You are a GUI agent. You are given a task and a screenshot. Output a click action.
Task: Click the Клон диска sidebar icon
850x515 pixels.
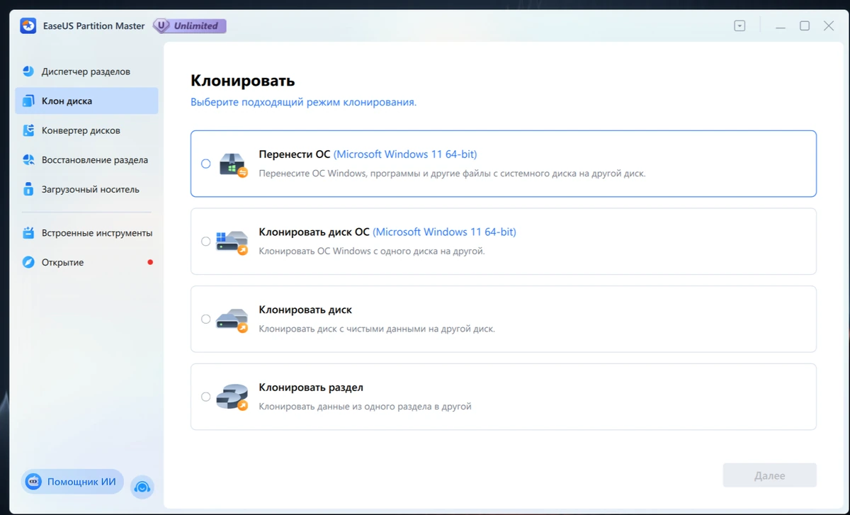pos(28,101)
